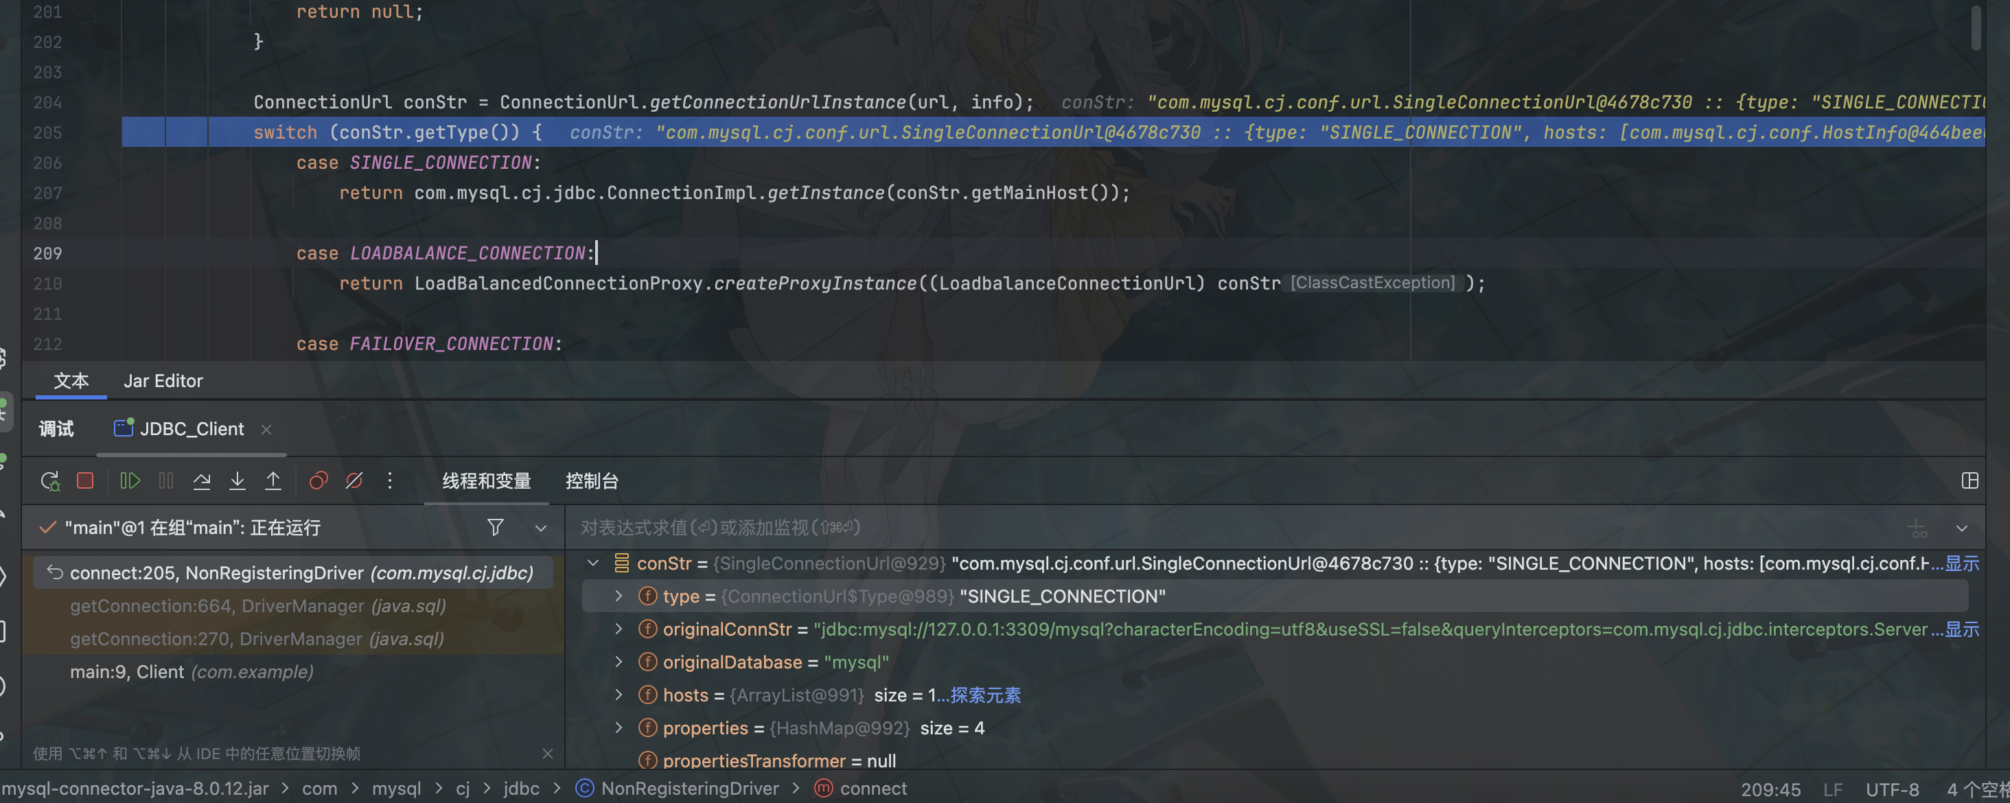2010x803 pixels.
Task: Click the thread filter funnel icon
Action: pyautogui.click(x=495, y=528)
